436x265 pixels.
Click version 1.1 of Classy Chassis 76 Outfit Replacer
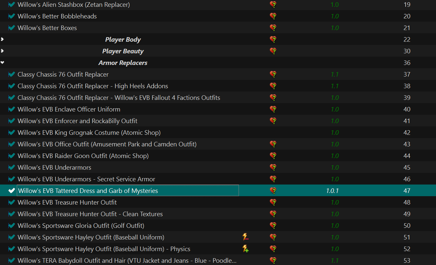coord(335,74)
